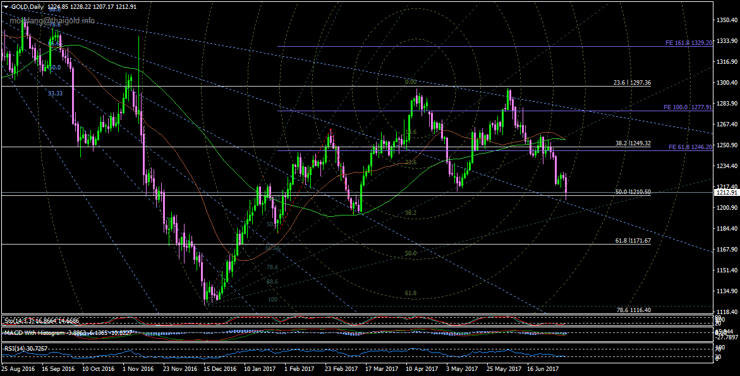
Task: Click the 78.6 | 1116.40 Fibonacci label
Action: pyautogui.click(x=634, y=310)
